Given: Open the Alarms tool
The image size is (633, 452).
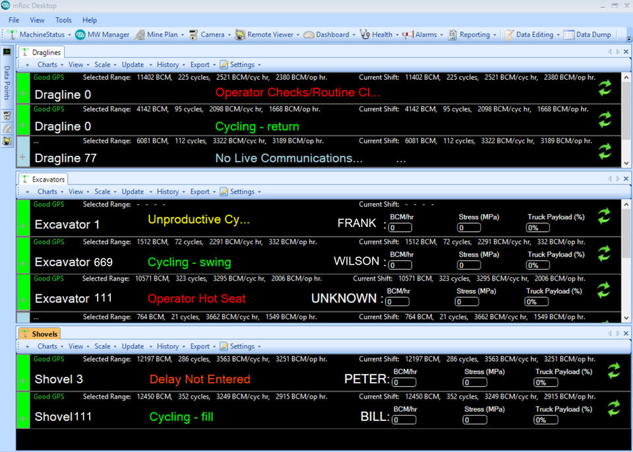Looking at the screenshot, I should [421, 35].
